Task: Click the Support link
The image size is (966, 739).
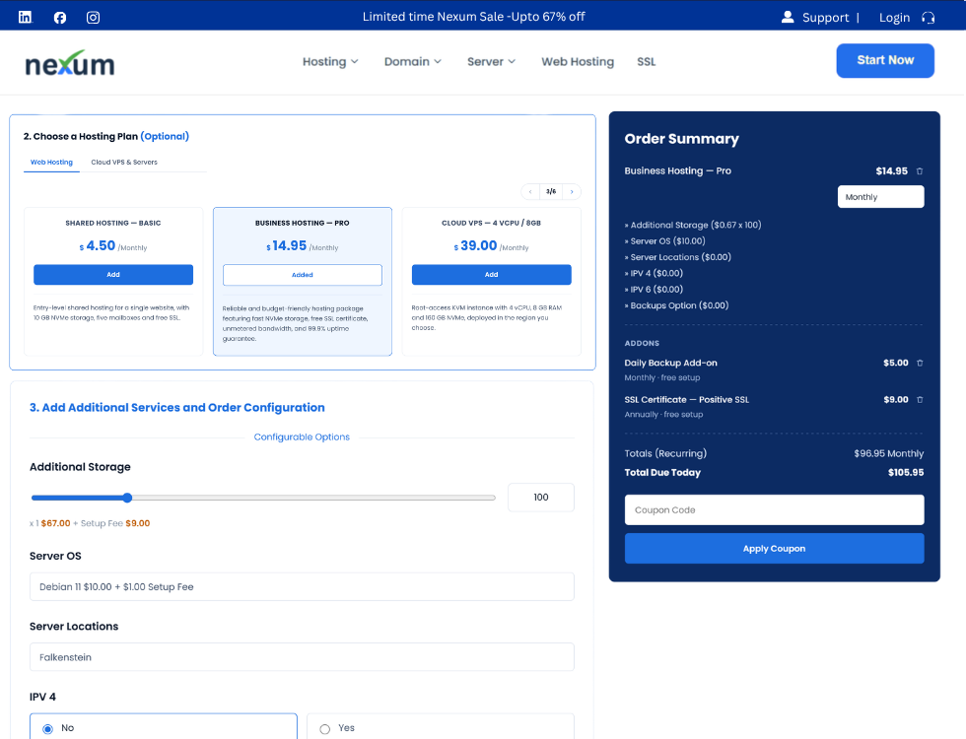Action: click(x=825, y=18)
